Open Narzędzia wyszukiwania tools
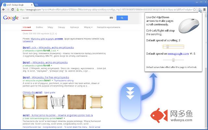The image size is (208, 130). pyautogui.click(x=109, y=27)
